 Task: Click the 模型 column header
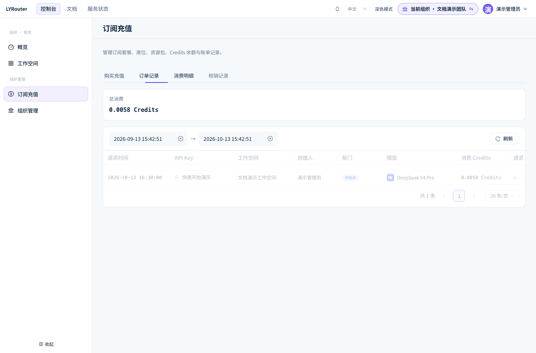[x=392, y=158]
